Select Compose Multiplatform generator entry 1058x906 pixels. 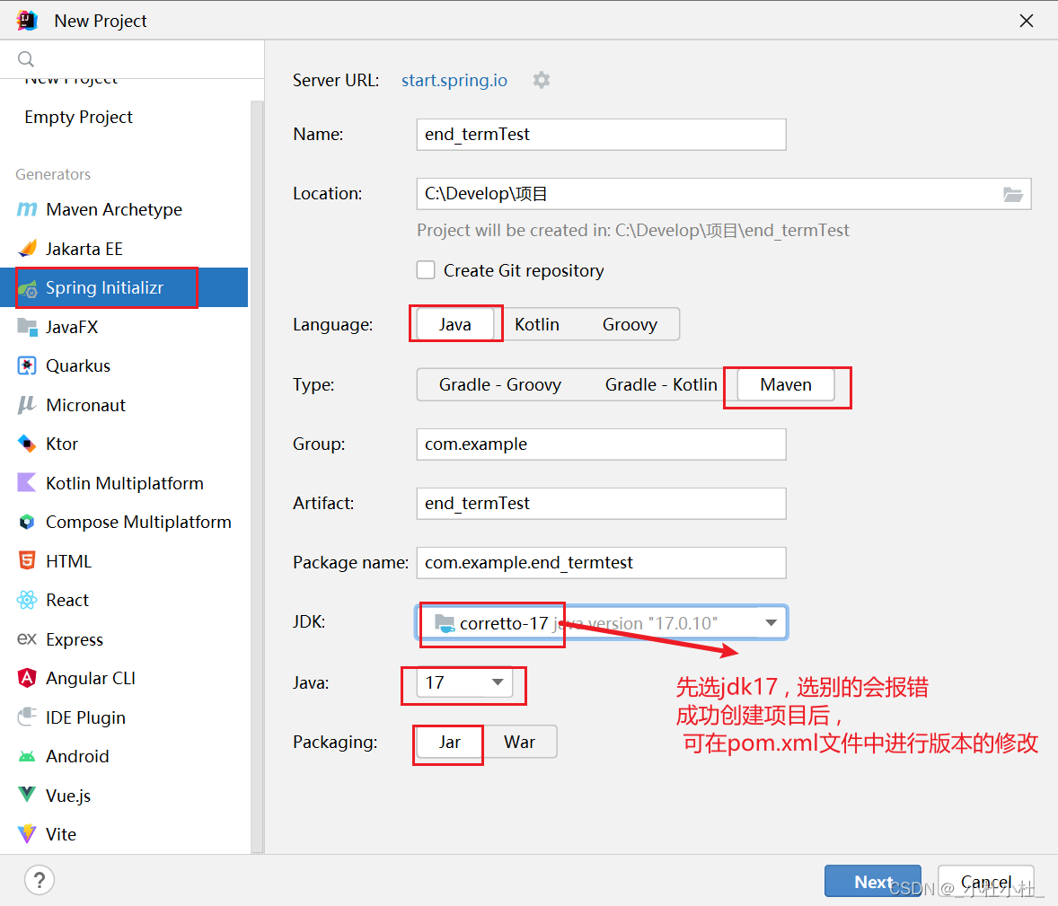[124, 523]
